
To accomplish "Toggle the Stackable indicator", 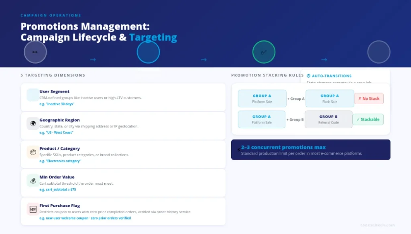I will click(x=368, y=119).
